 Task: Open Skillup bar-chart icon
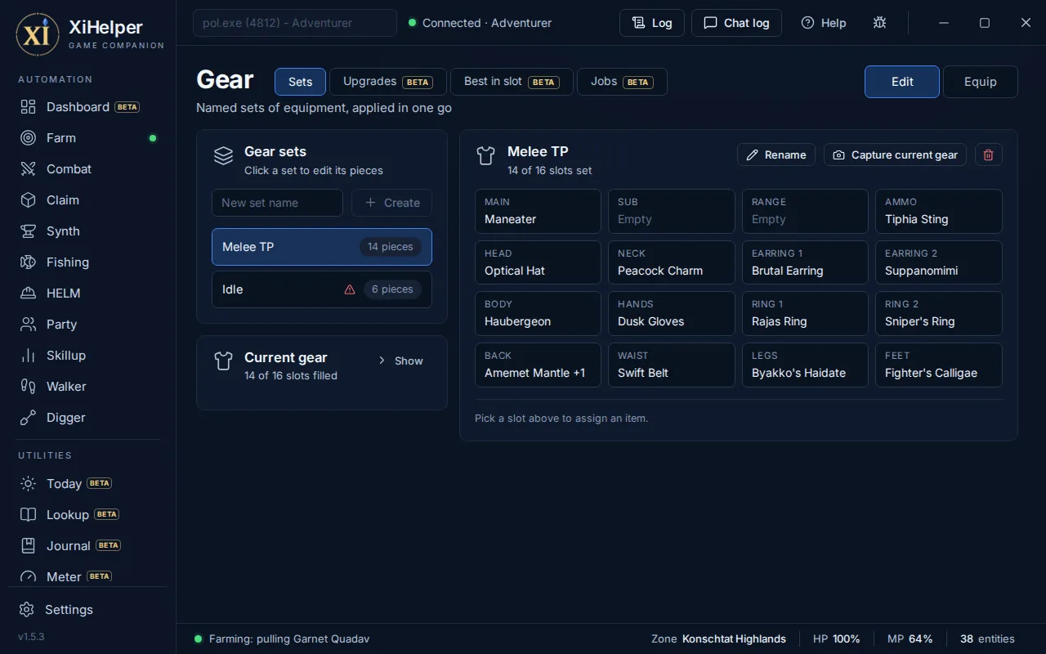(29, 356)
